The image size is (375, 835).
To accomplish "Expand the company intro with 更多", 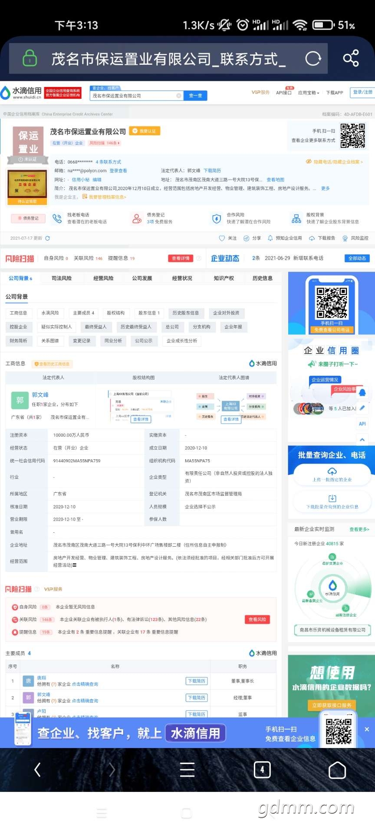I will click(x=326, y=188).
